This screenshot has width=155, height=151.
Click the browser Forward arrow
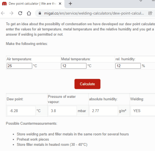pos(11,13)
